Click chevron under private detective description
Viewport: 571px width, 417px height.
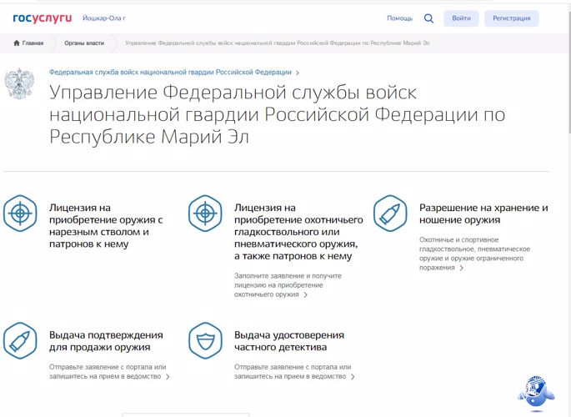[353, 377]
